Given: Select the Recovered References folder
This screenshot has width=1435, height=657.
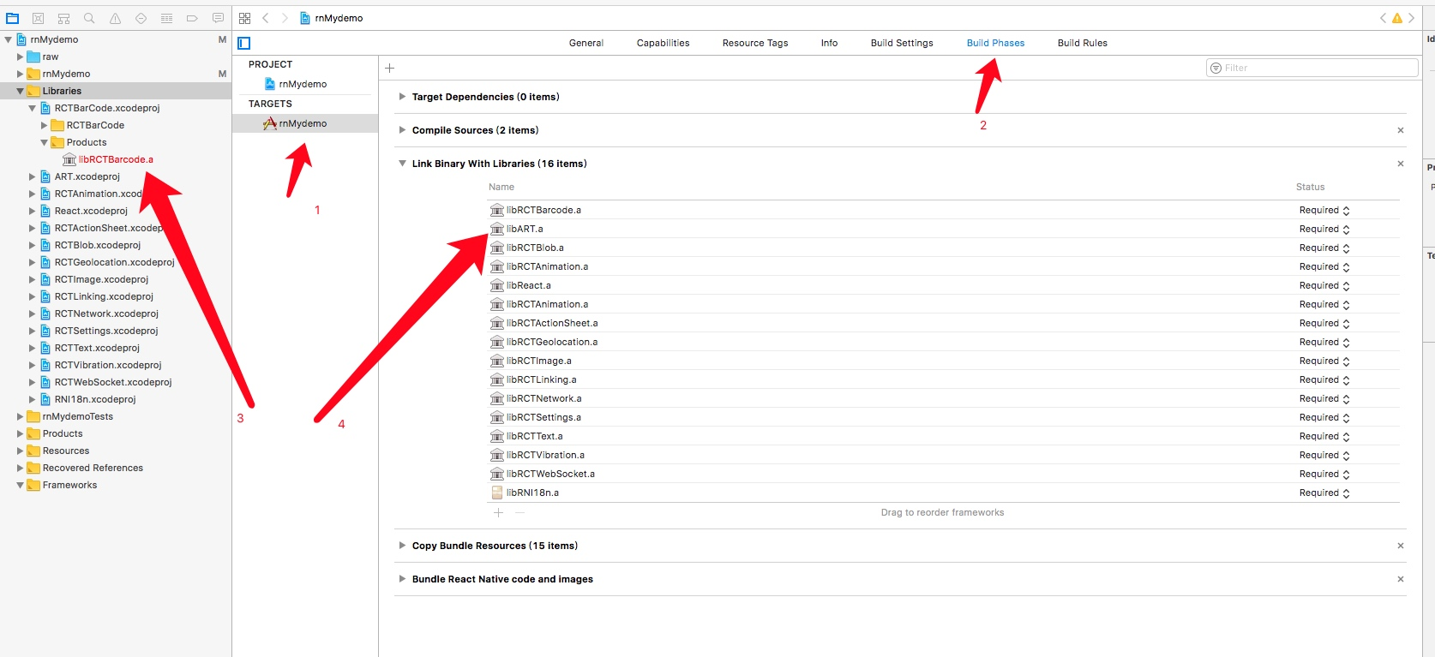Looking at the screenshot, I should [93, 468].
